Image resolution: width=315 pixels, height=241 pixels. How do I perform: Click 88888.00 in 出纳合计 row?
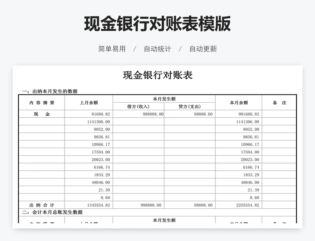coord(190,205)
